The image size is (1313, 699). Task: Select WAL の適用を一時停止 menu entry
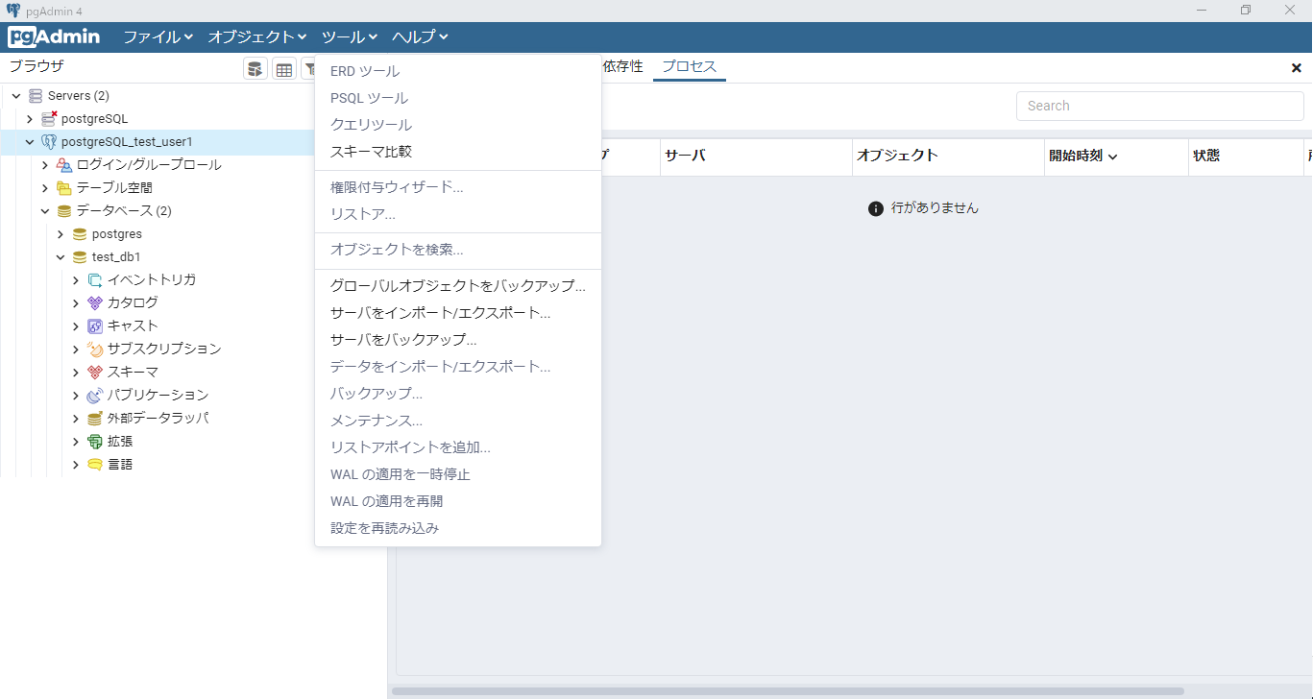[x=458, y=474]
